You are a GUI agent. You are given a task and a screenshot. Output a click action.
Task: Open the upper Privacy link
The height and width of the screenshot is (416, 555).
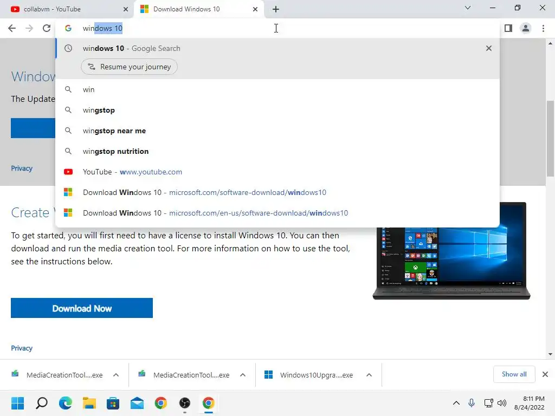[22, 168]
